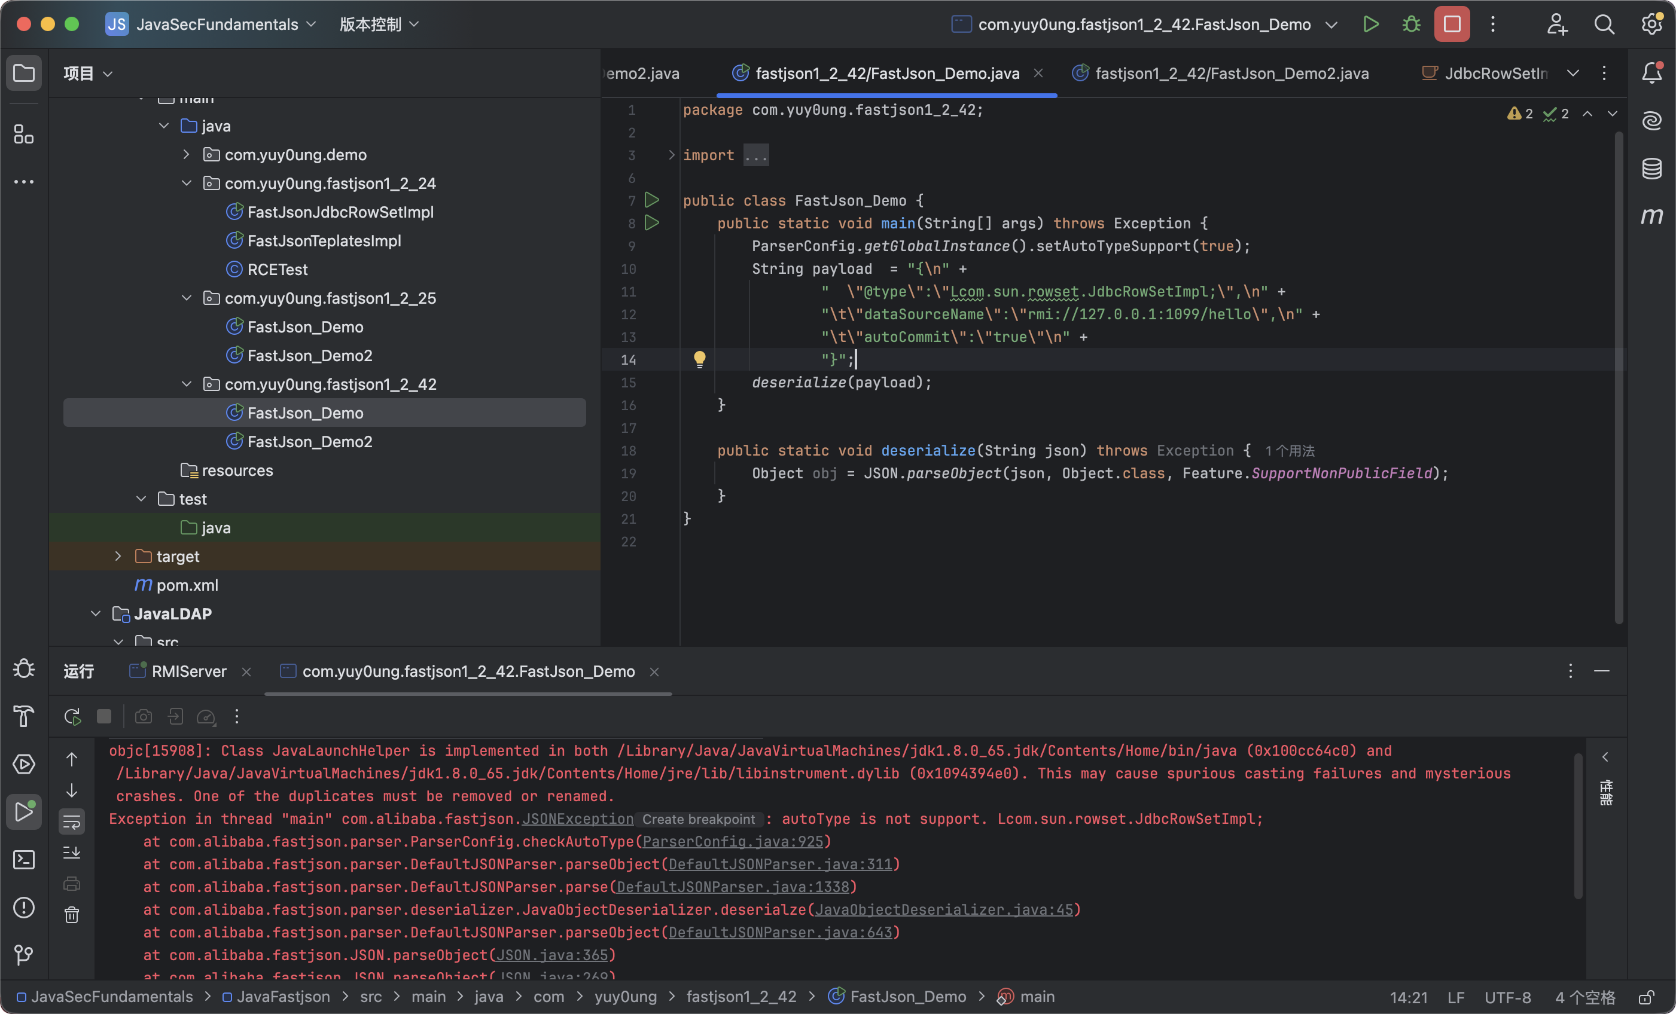Open the Git version control tool icon
The image size is (1676, 1014).
pos(24,955)
